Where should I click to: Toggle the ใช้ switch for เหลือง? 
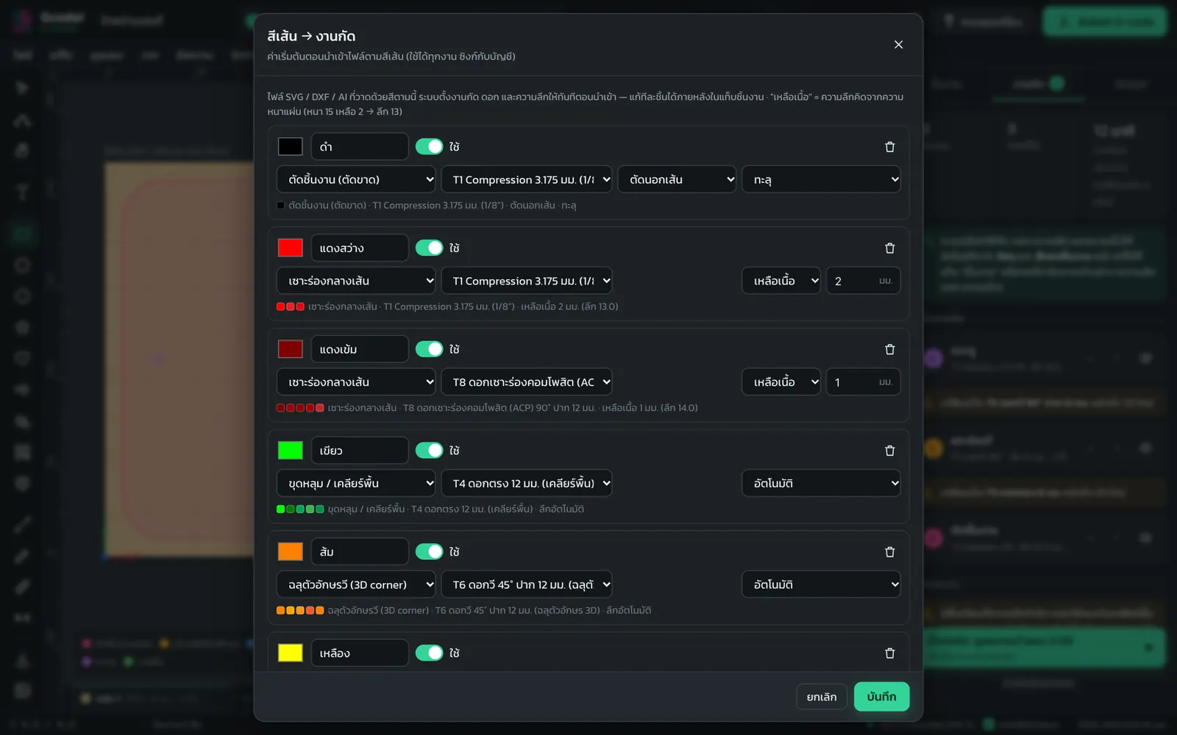click(x=429, y=653)
